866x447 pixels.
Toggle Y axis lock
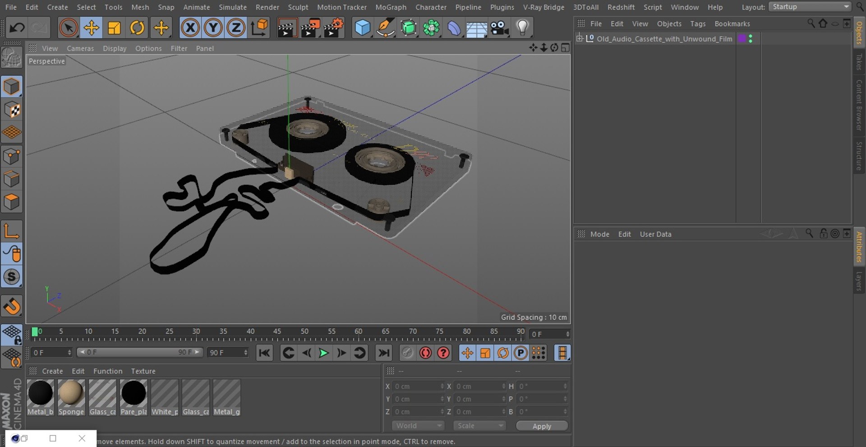pyautogui.click(x=213, y=28)
